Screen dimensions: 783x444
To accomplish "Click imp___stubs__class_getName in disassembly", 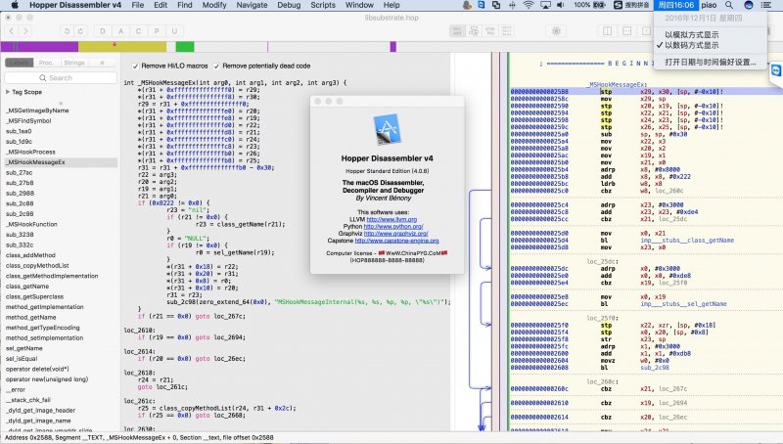I will click(x=687, y=241).
